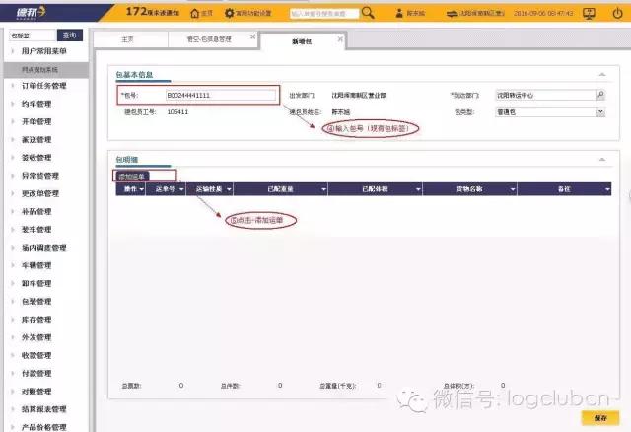
Task: Click the yellow 保存 button
Action: [600, 418]
